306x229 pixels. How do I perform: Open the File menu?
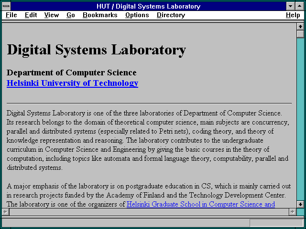(11, 15)
